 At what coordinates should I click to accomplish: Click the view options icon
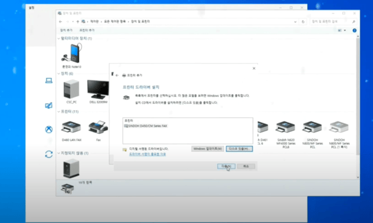pyautogui.click(x=339, y=30)
